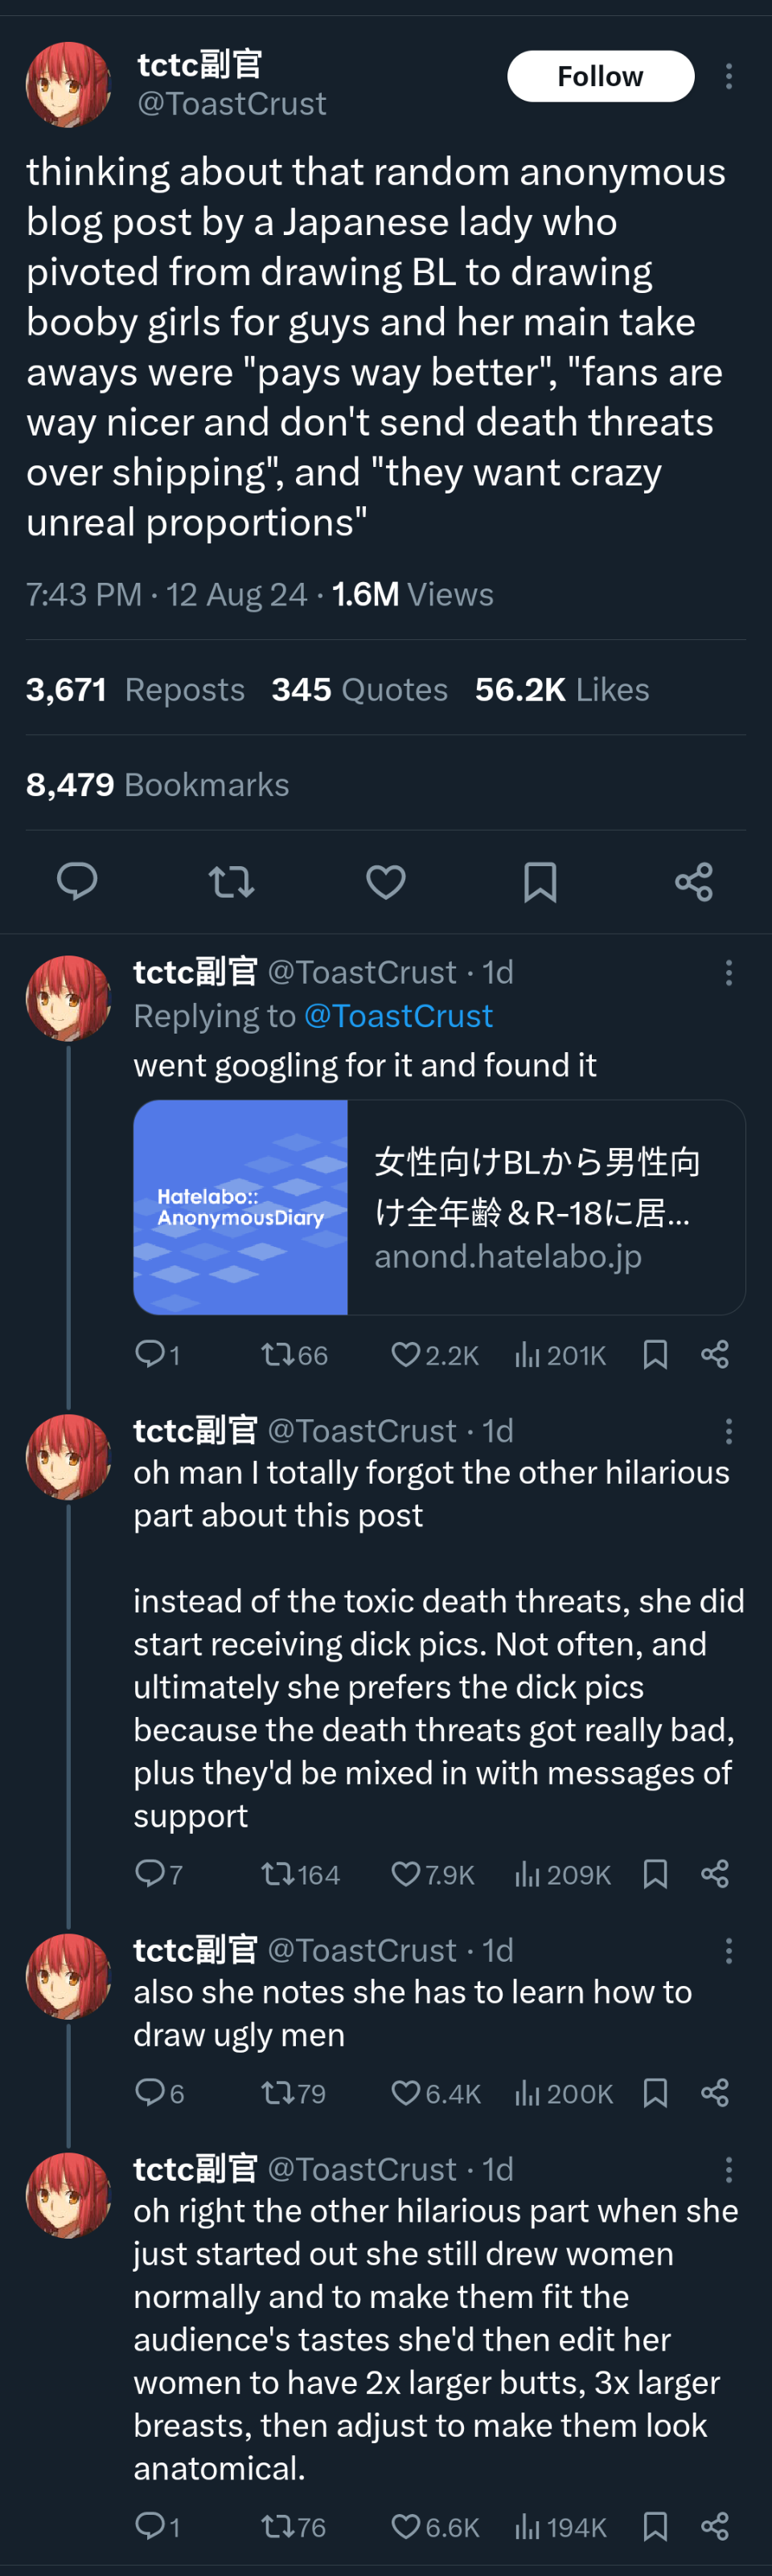Click the @ToastCrust mention in reply
The height and width of the screenshot is (2576, 772).
coord(397,1016)
